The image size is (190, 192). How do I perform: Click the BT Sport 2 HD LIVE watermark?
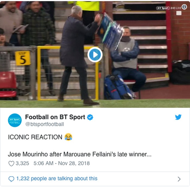pos(169,8)
